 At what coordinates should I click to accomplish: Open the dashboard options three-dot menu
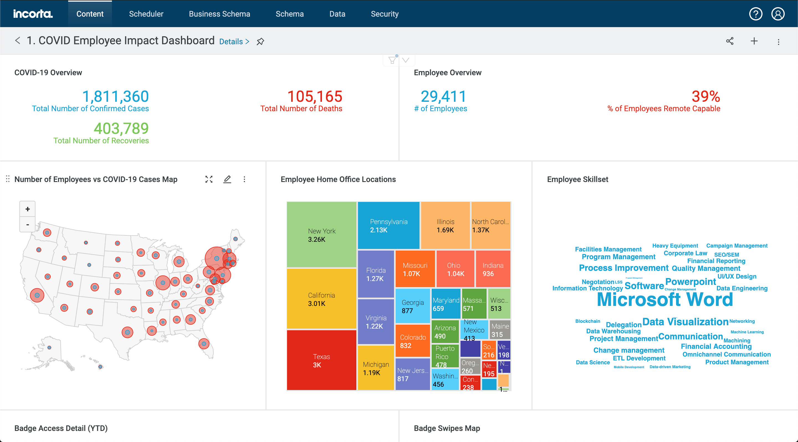(x=779, y=41)
